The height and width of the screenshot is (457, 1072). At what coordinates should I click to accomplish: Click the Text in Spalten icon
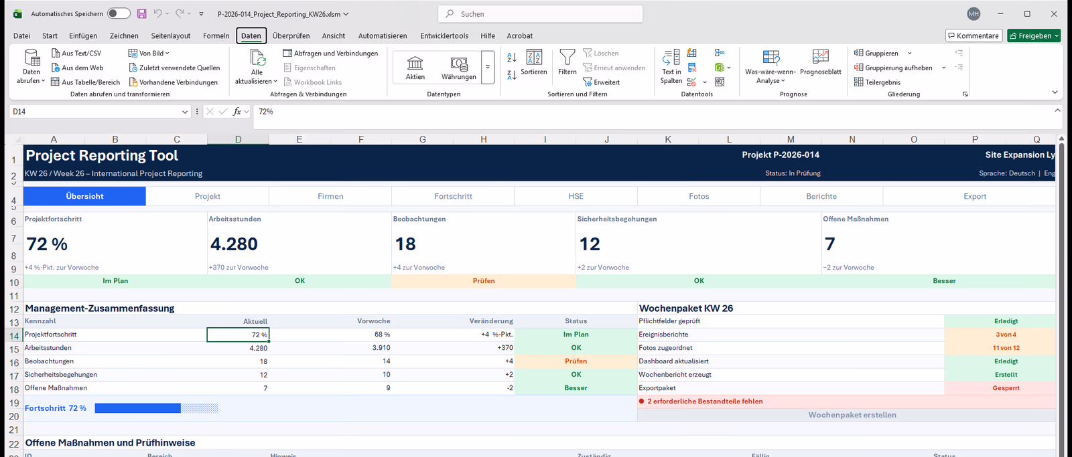(x=671, y=58)
